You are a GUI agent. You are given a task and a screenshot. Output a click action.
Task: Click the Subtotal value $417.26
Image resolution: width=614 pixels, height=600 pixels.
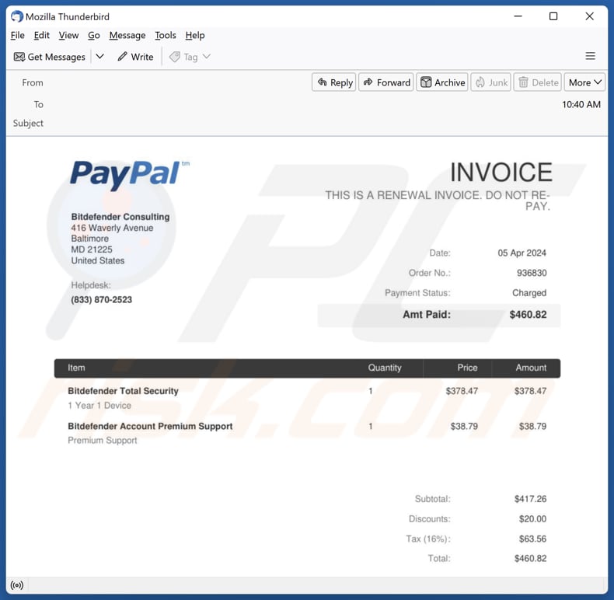[530, 499]
